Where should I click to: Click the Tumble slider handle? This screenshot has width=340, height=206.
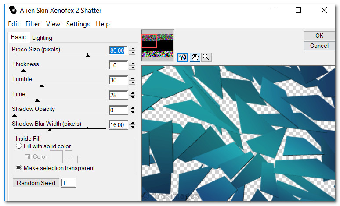pos(42,85)
